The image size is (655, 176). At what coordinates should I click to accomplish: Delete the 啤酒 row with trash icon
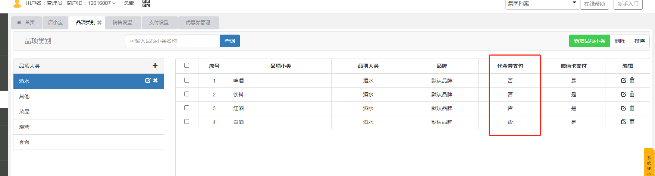pos(632,80)
